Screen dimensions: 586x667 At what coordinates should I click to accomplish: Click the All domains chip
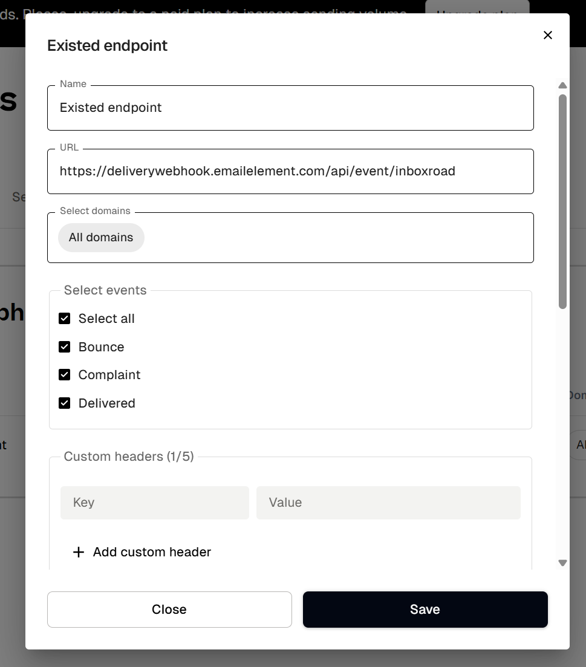click(x=101, y=238)
